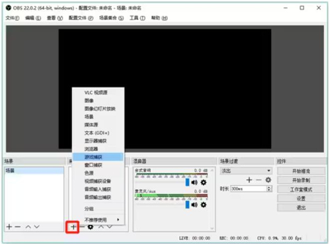Screen dimensions: 330x244
Task: Open source properties gear icon
Action: pyautogui.click(x=91, y=226)
